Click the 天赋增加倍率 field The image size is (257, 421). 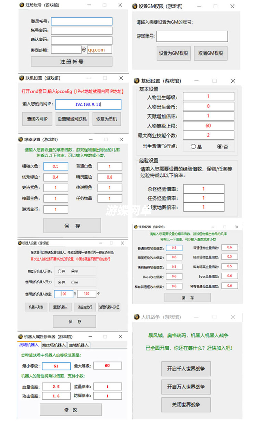pyautogui.click(x=208, y=116)
